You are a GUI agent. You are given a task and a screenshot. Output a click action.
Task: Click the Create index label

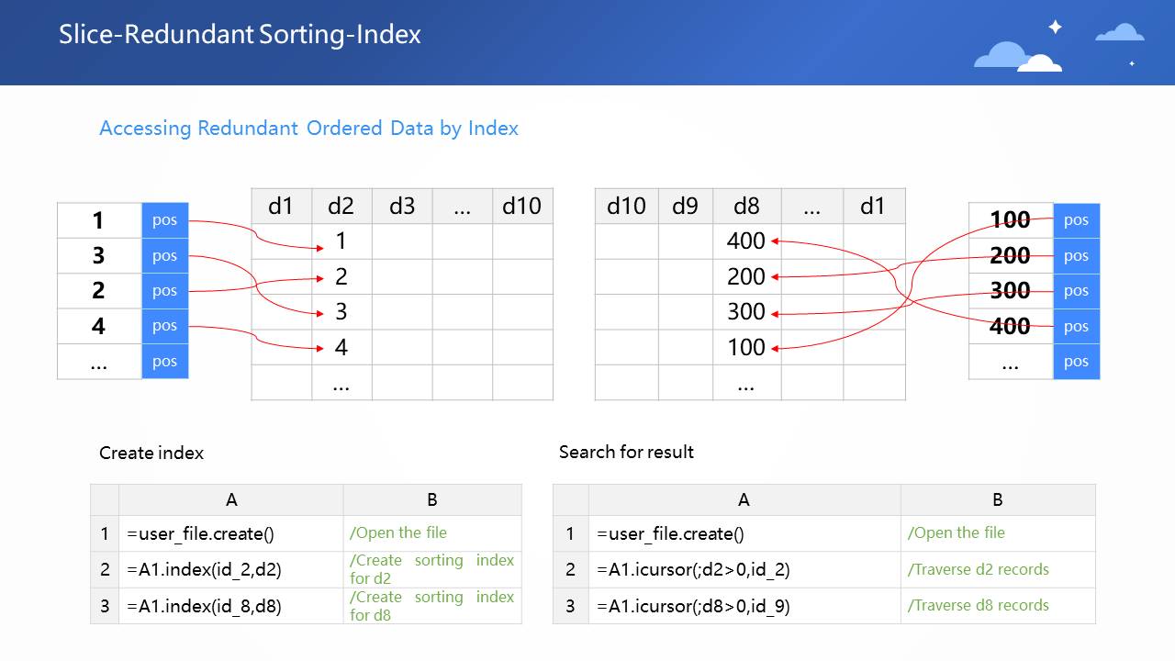(151, 453)
